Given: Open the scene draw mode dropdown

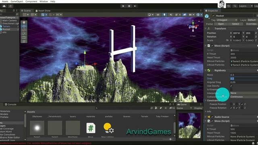Looking at the screenshot, I should (x=151, y=14).
